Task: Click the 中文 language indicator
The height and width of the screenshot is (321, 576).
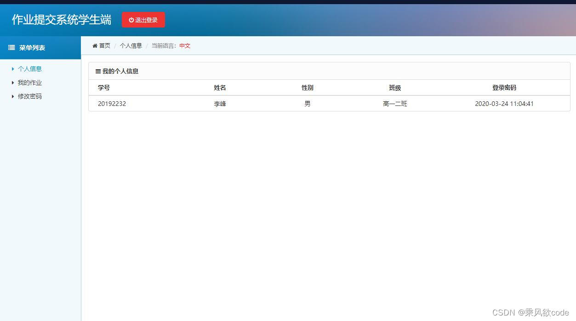Action: 185,46
